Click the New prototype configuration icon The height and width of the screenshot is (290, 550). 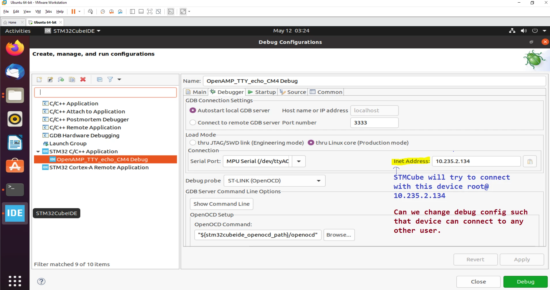(50, 80)
